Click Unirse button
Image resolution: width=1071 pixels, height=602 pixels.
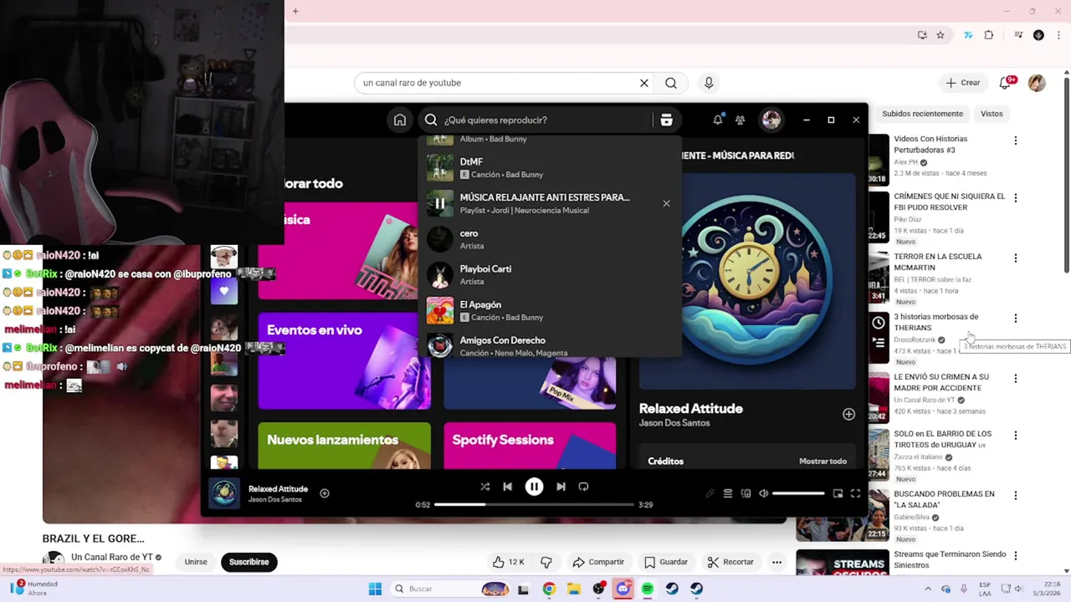(x=196, y=562)
